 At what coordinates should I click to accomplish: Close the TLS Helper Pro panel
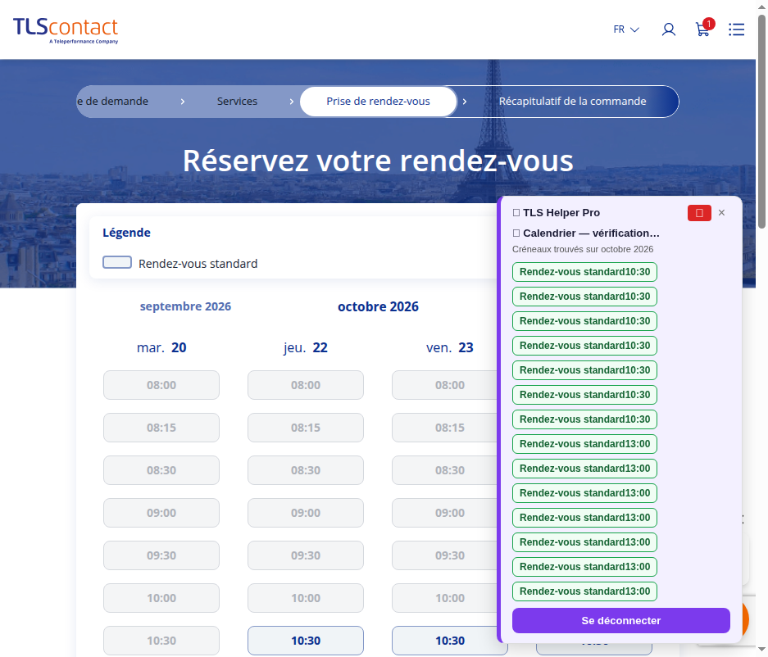click(x=721, y=212)
